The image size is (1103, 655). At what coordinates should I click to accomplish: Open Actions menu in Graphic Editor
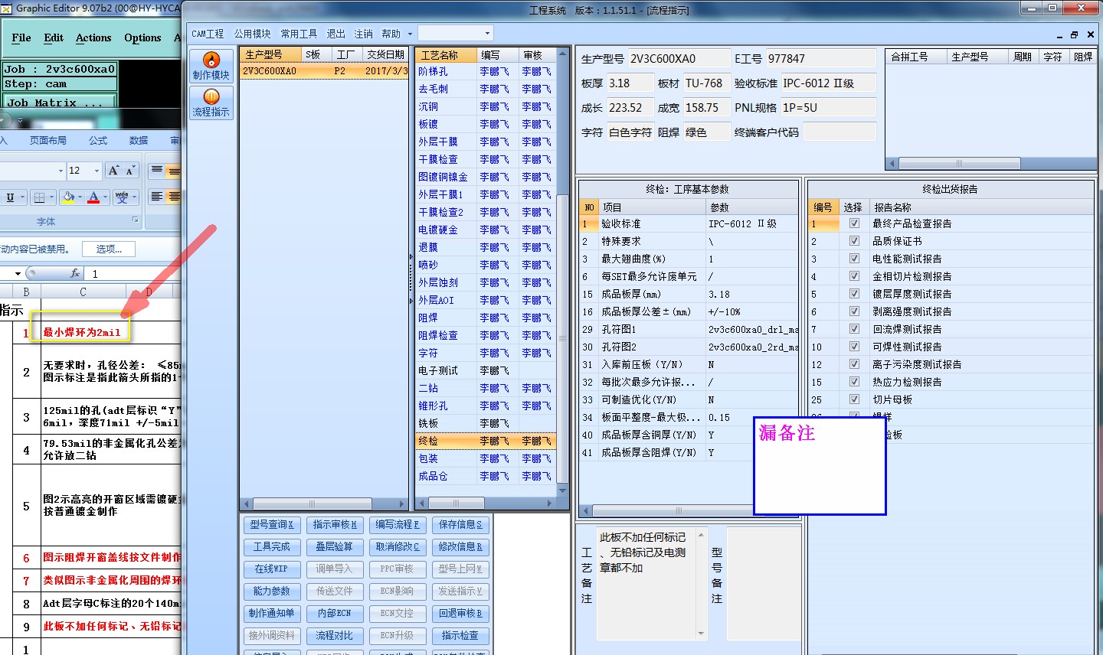(x=93, y=37)
